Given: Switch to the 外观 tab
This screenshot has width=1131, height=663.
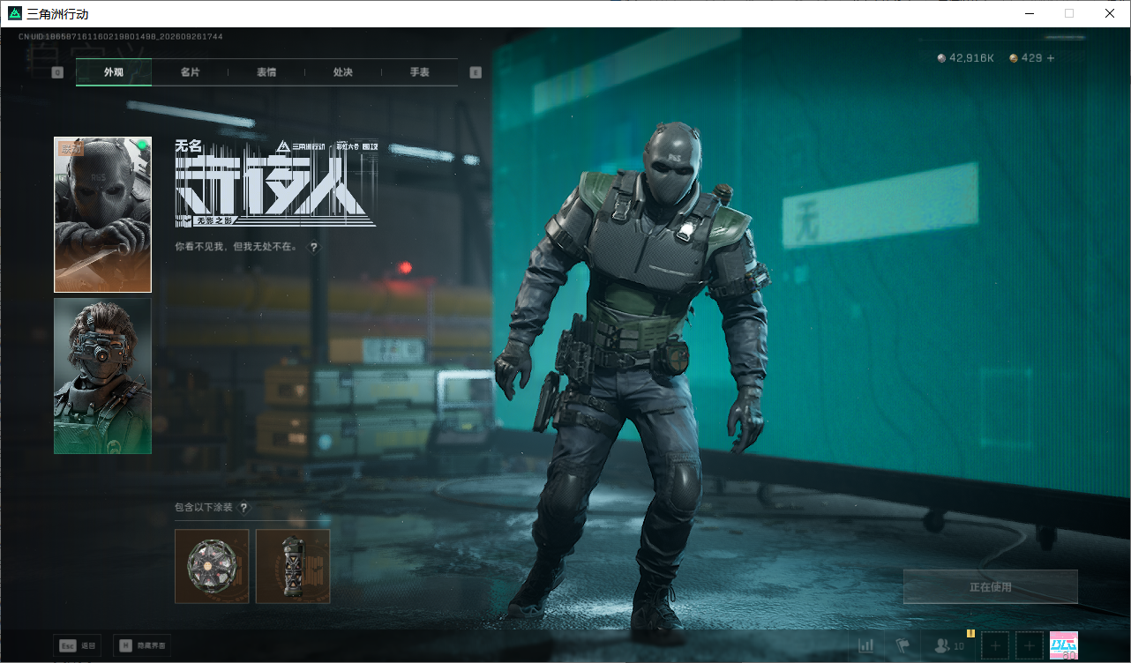Looking at the screenshot, I should click(114, 72).
